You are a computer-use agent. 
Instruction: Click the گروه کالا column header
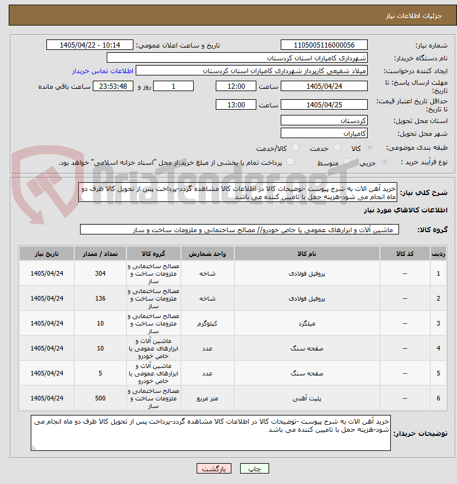[x=153, y=254]
